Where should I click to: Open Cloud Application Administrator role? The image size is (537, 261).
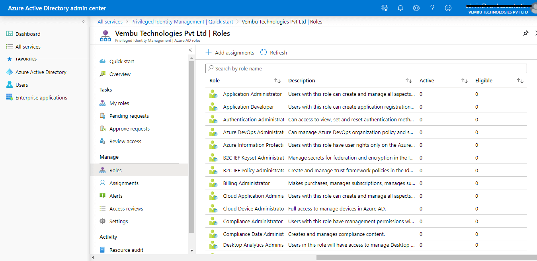pyautogui.click(x=254, y=196)
